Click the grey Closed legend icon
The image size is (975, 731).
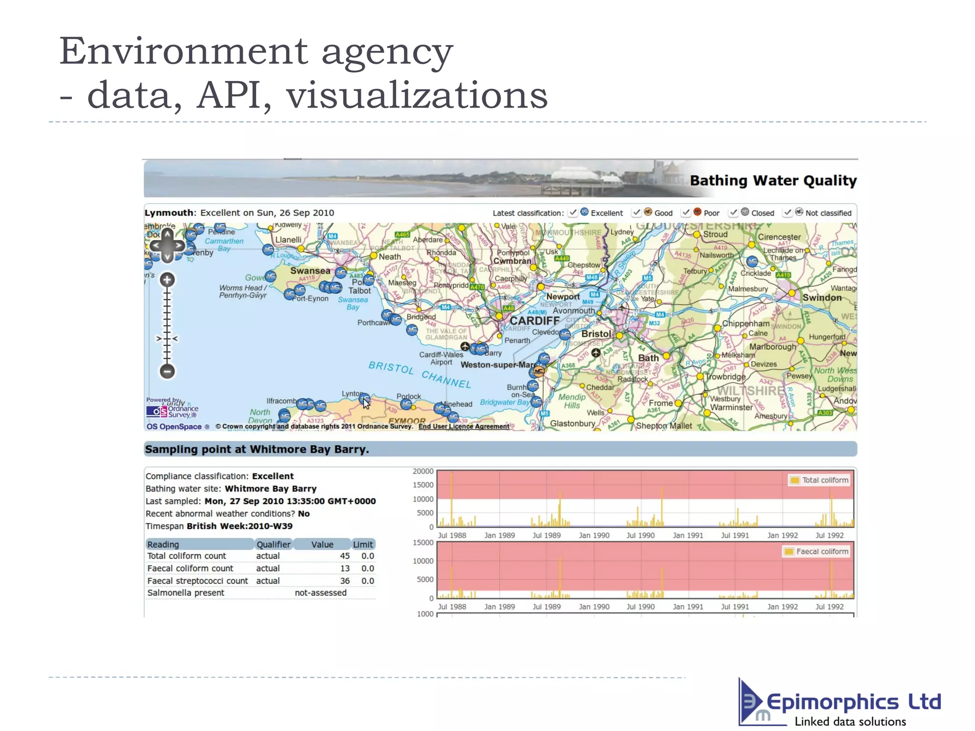pos(745,212)
